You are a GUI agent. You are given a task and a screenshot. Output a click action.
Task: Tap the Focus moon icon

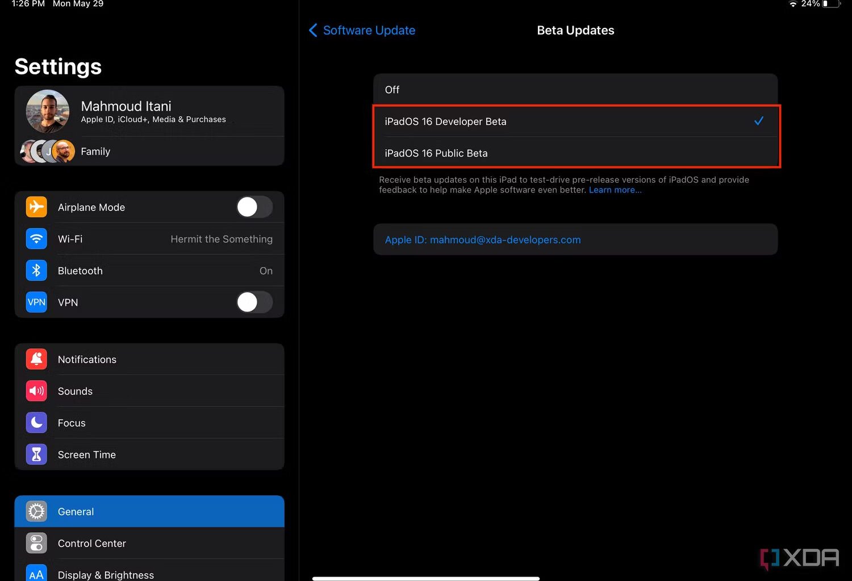click(36, 423)
